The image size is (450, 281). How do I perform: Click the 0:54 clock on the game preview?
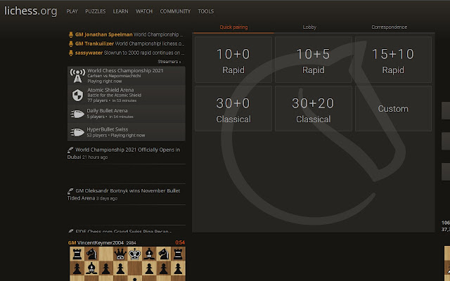click(180, 242)
